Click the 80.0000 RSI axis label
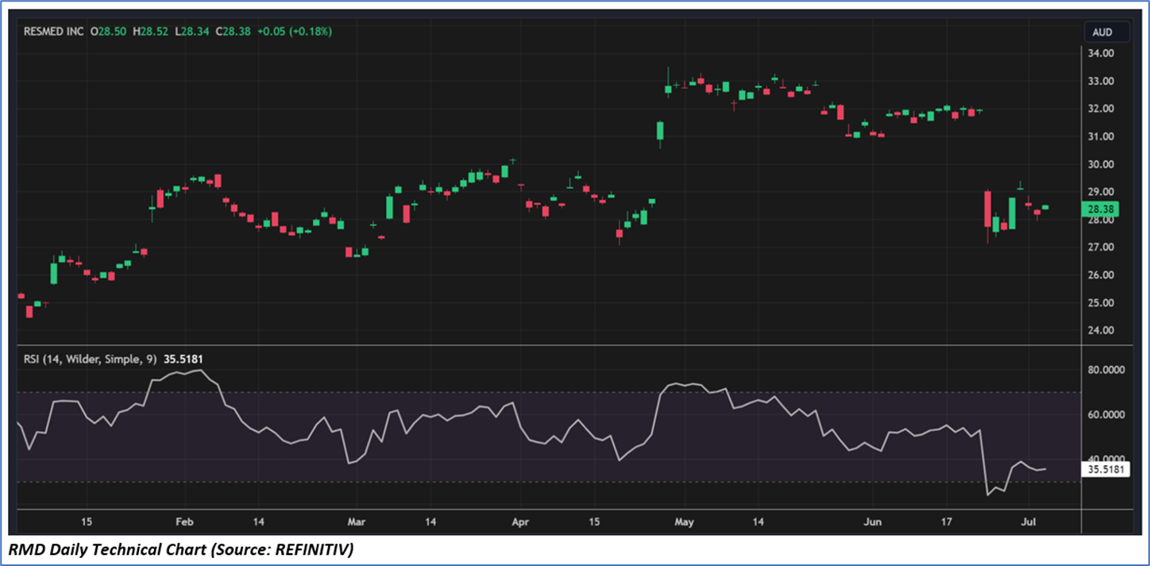The image size is (1150, 566). click(x=1106, y=370)
